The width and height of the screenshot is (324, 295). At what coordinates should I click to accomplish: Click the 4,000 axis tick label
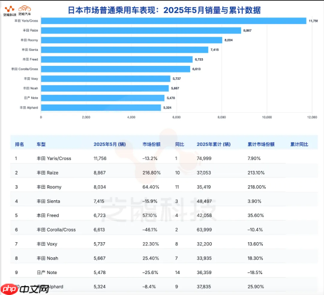coord(131,118)
